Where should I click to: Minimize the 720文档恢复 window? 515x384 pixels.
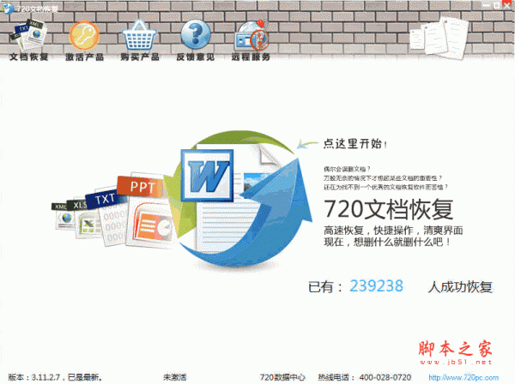(x=487, y=5)
